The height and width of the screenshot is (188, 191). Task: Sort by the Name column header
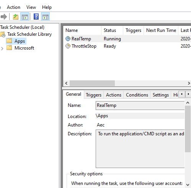click(82, 30)
